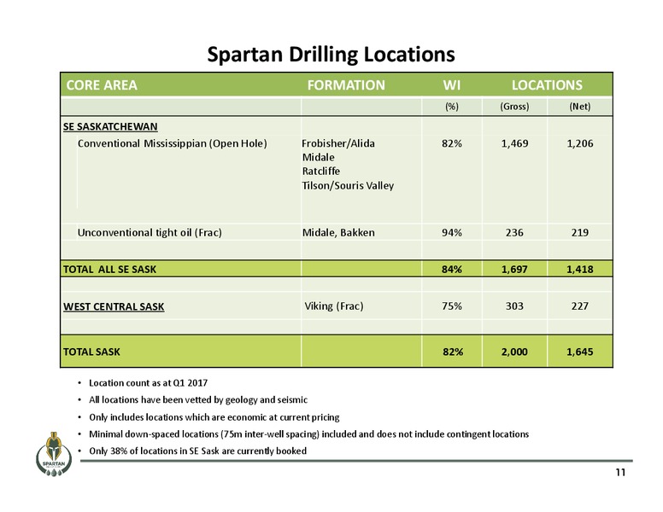Select Unconventional tight oil (Frac) label
This screenshot has width=663, height=512.
(x=150, y=233)
